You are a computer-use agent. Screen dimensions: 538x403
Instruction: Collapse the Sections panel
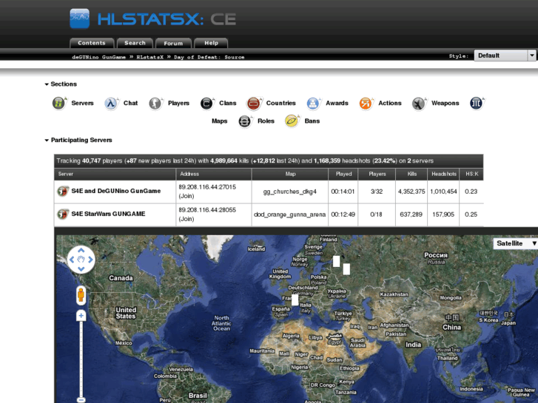[x=47, y=84]
